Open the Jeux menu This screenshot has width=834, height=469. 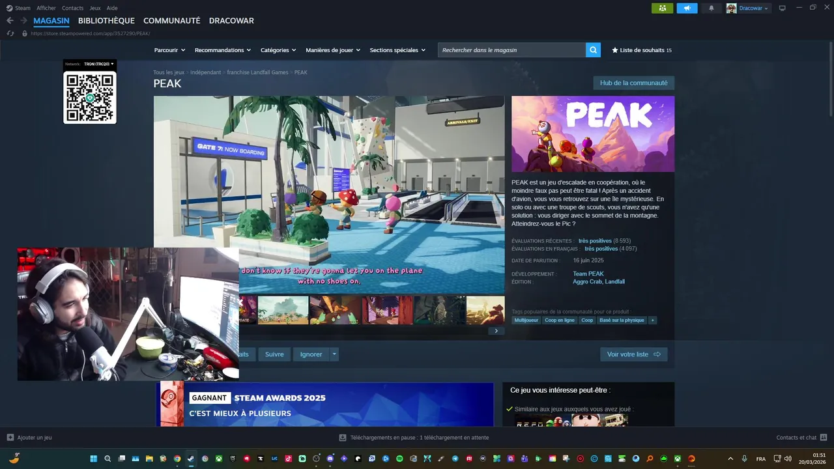click(95, 8)
